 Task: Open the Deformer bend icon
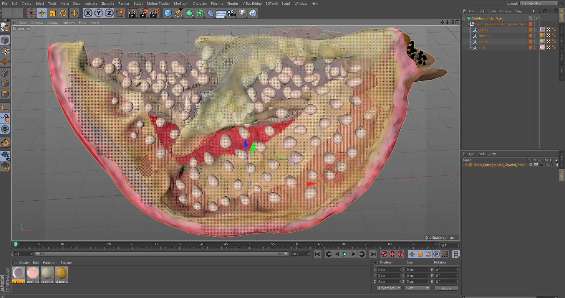pyautogui.click(x=210, y=13)
